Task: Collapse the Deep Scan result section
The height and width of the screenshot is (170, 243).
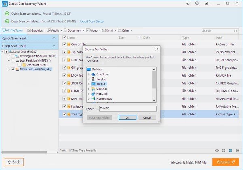Action: click(54, 46)
